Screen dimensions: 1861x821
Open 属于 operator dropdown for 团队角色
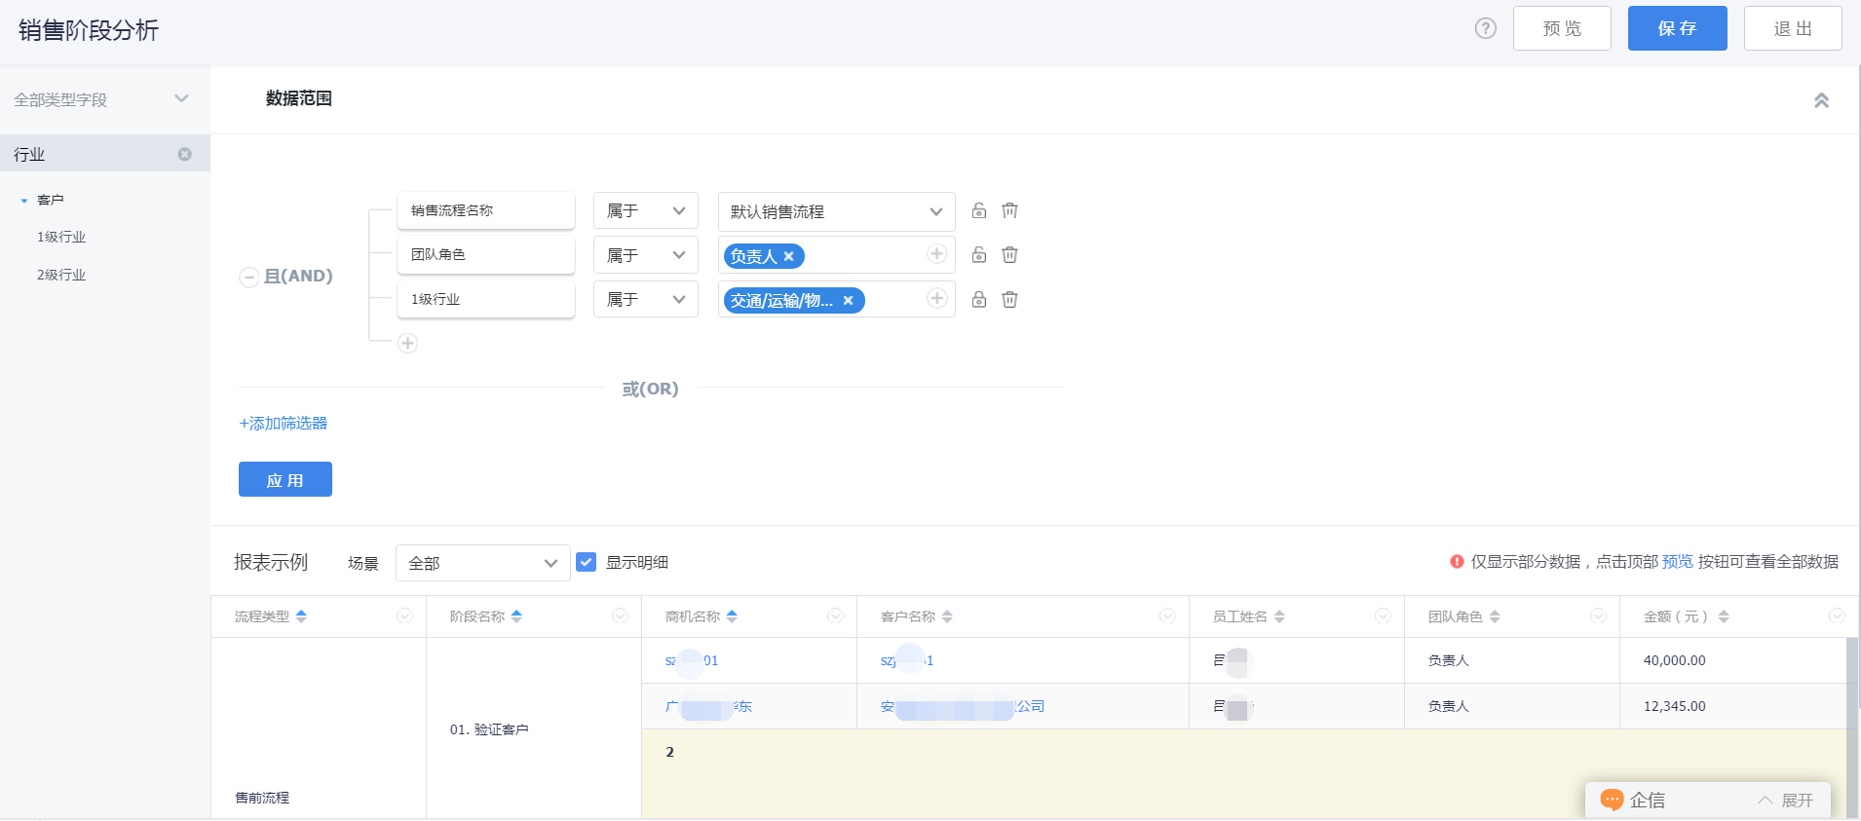[x=646, y=255]
